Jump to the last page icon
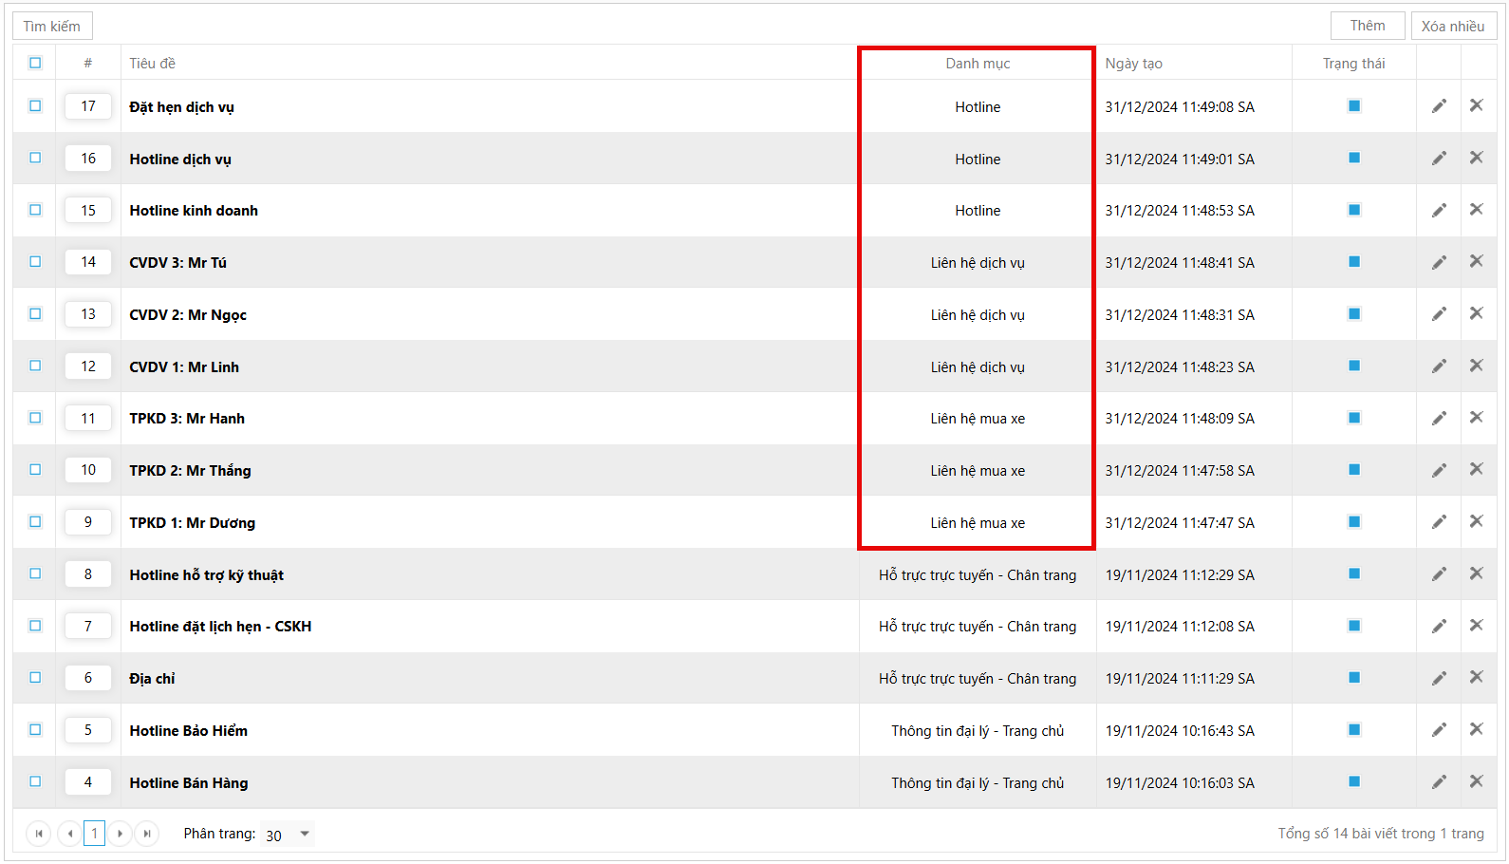This screenshot has height=864, width=1509. coord(147,834)
